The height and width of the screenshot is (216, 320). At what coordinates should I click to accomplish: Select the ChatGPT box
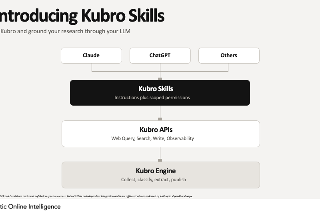[x=160, y=56]
